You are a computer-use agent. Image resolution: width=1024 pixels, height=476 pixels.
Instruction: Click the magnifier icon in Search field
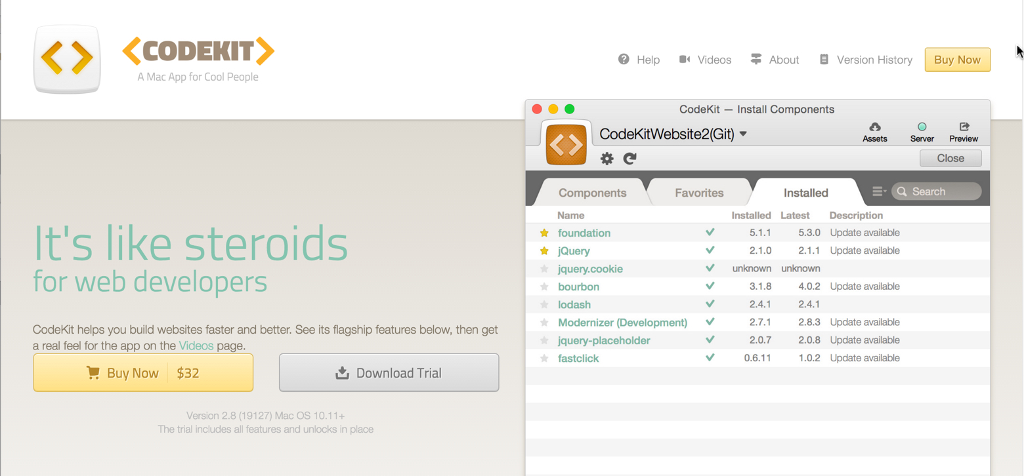tap(902, 191)
